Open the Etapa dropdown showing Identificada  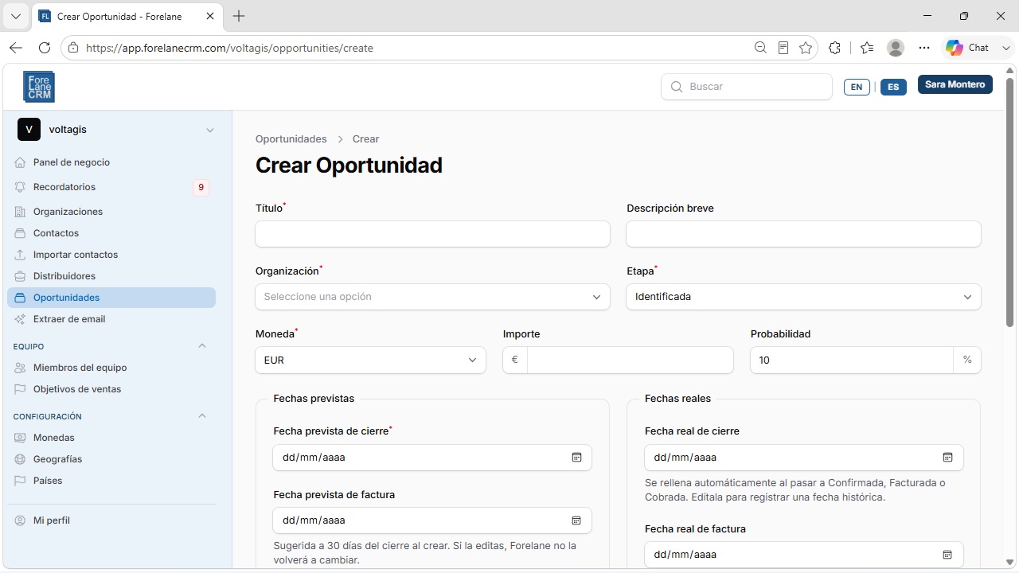click(803, 297)
